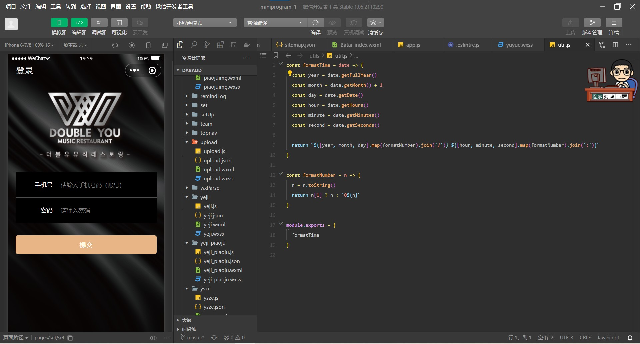Viewport: 640px width, 344px height.
Task: Open the explorer files icon
Action: (180, 45)
